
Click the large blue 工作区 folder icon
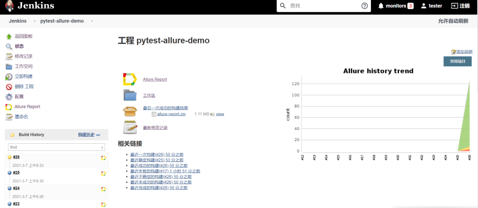pyautogui.click(x=130, y=95)
